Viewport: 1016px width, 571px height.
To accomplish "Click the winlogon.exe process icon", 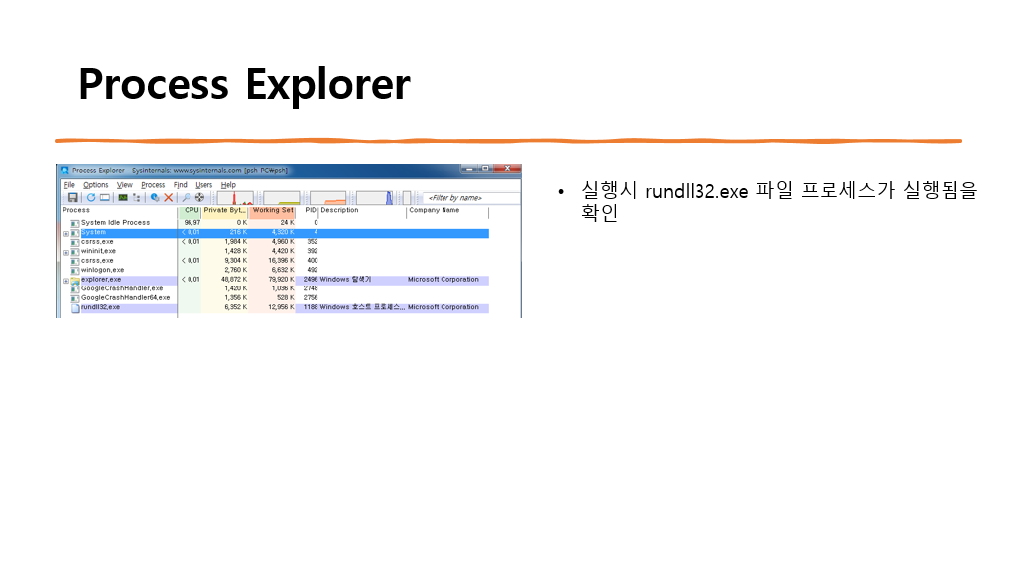I will [x=75, y=270].
